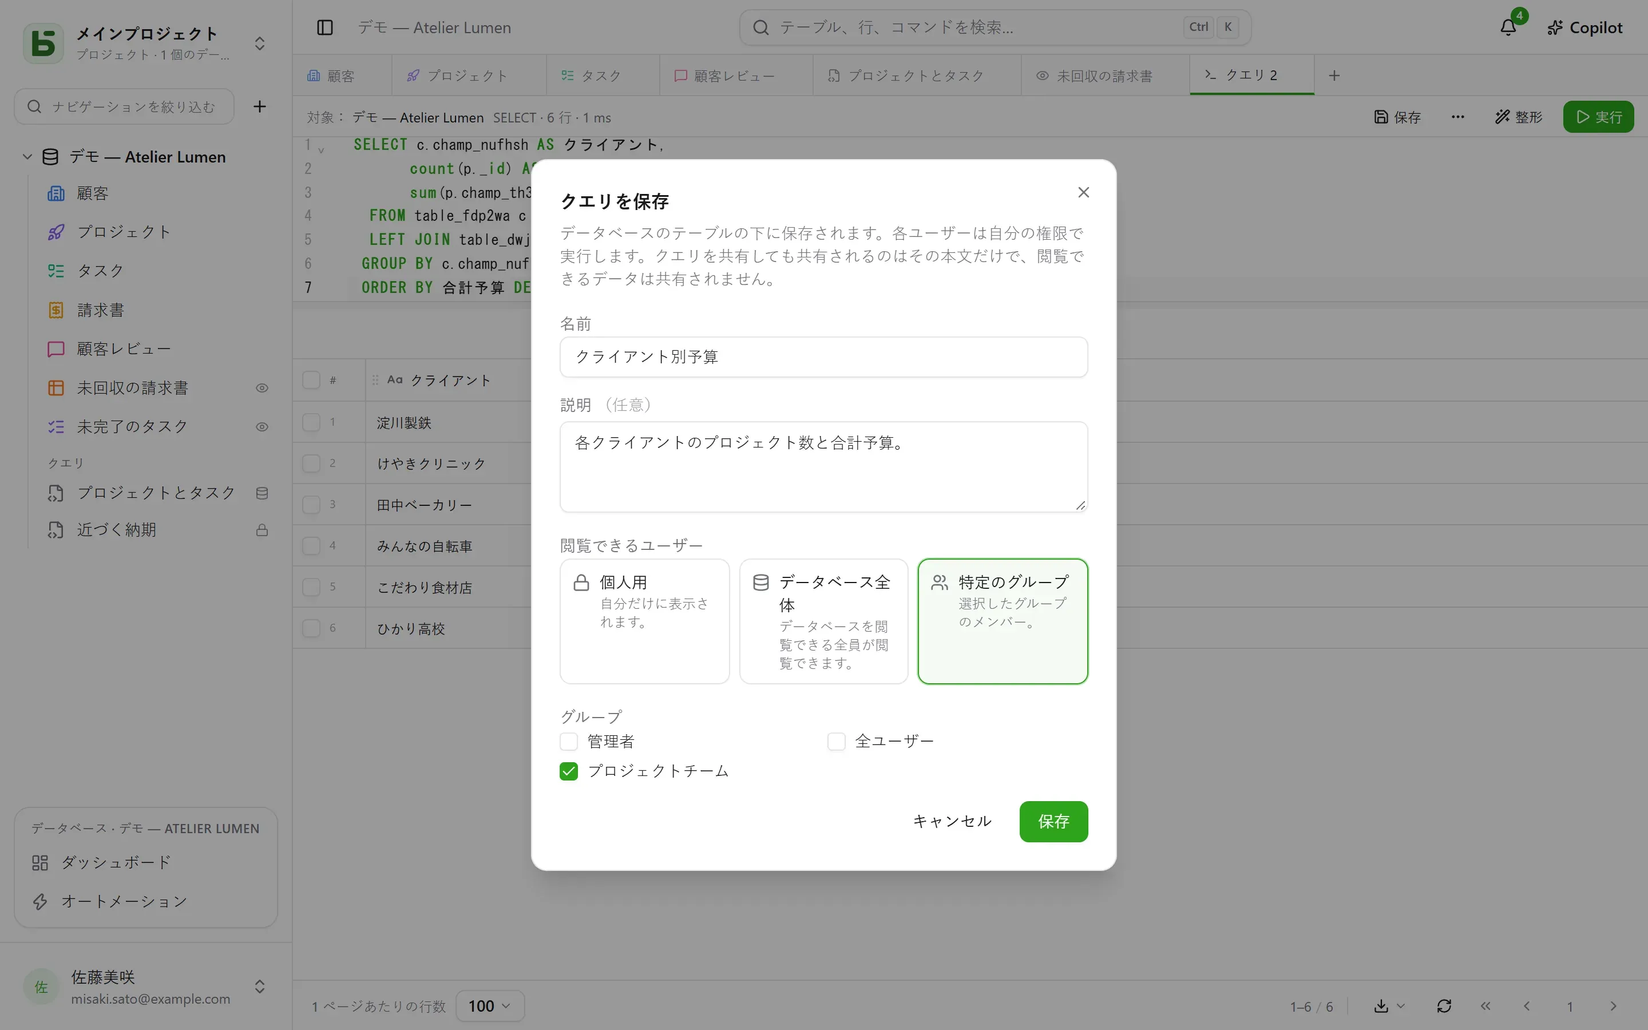Open the Copilot assistant
1648x1030 pixels.
[1584, 27]
